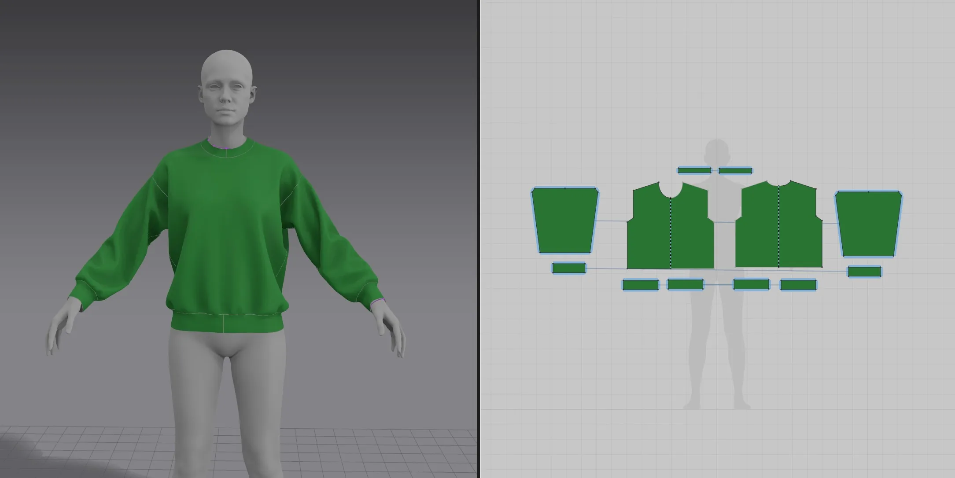955x478 pixels.
Task: Click the dashed center line on the front bodice
Action: click(671, 233)
